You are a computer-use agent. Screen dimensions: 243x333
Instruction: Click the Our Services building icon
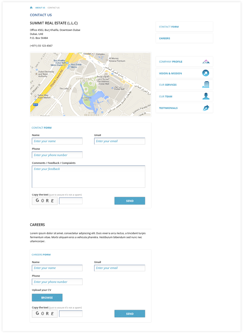click(206, 85)
